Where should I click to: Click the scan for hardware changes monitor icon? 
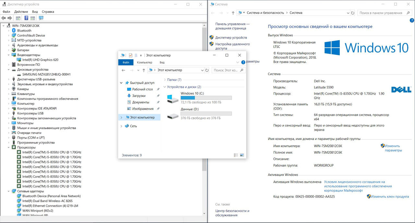coord(41,18)
